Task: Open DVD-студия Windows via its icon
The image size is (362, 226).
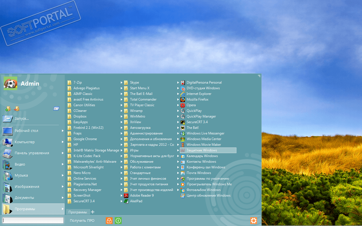Action: 183,88
